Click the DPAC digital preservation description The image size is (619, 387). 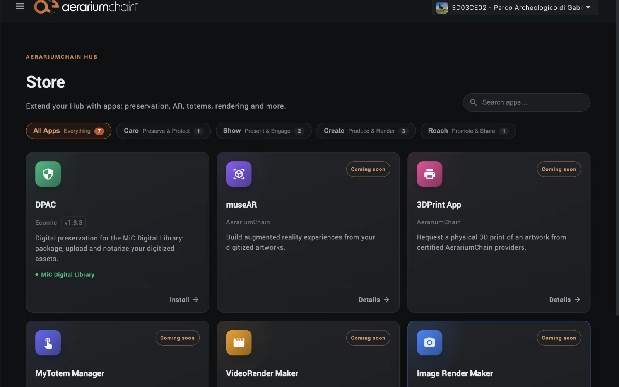pos(109,248)
